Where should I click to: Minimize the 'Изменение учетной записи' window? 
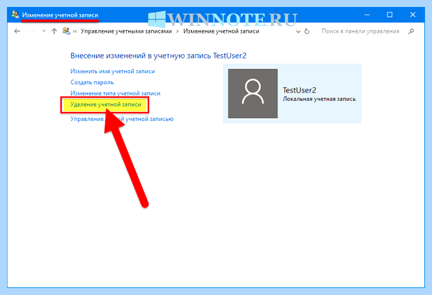click(367, 15)
